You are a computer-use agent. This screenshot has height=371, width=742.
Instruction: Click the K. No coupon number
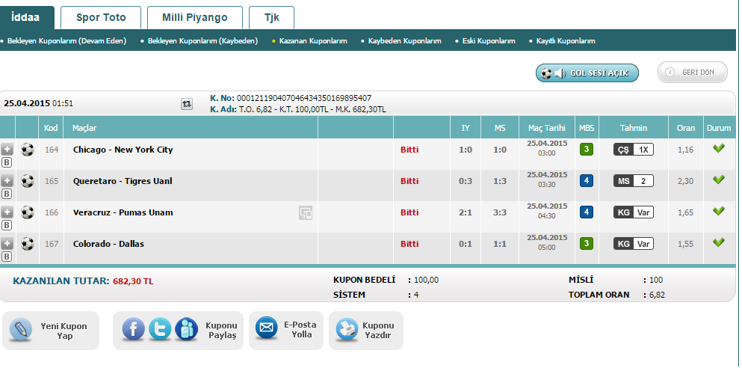[304, 98]
